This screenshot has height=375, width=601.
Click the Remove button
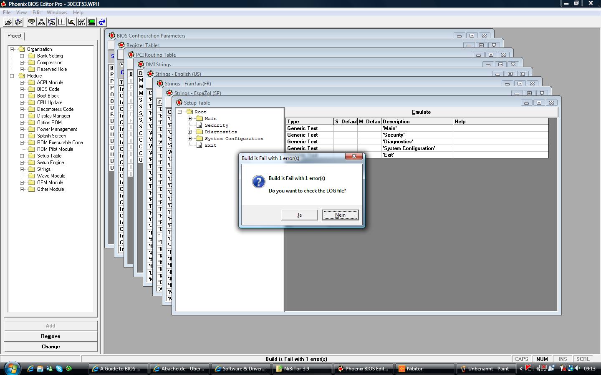click(x=51, y=336)
